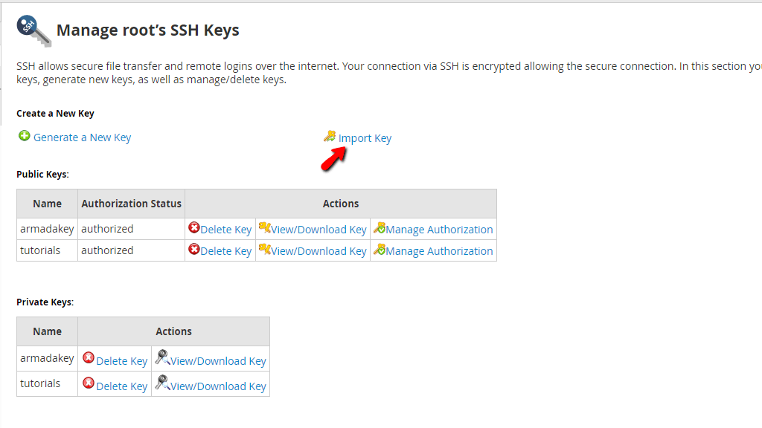The image size is (762, 428).
Task: Open Generate a New Key link
Action: point(82,137)
